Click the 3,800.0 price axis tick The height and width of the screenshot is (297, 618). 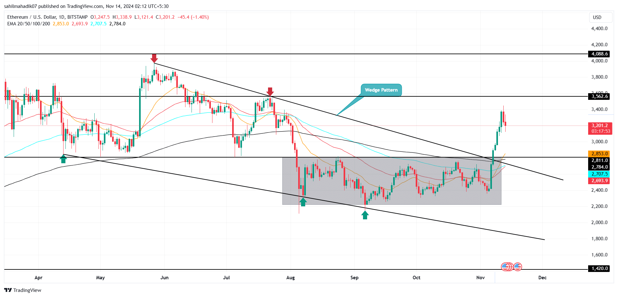click(x=599, y=77)
